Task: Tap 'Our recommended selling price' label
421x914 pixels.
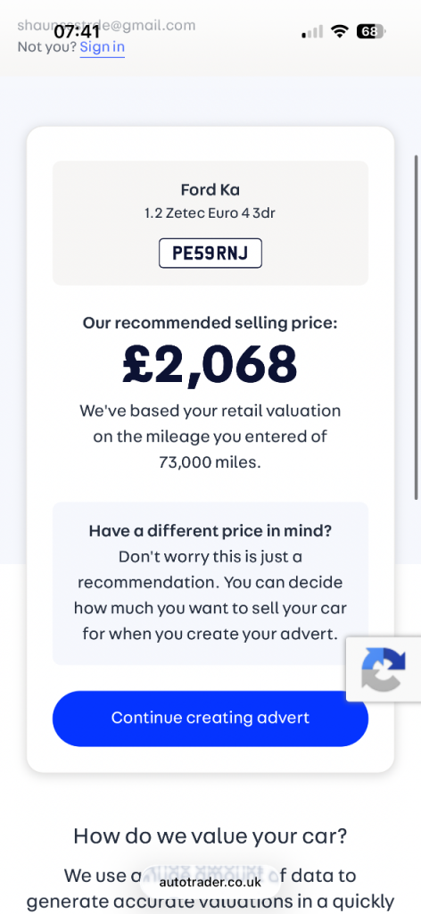Action: tap(210, 323)
